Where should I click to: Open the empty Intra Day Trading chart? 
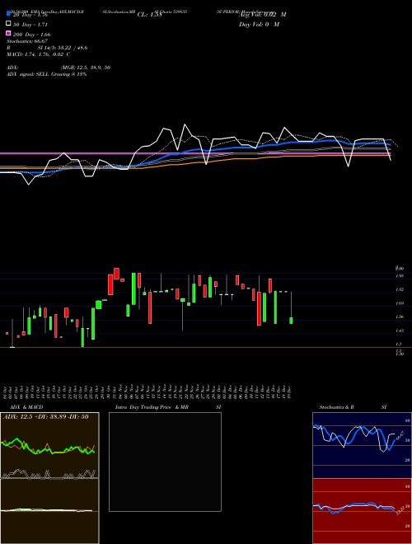[165, 462]
